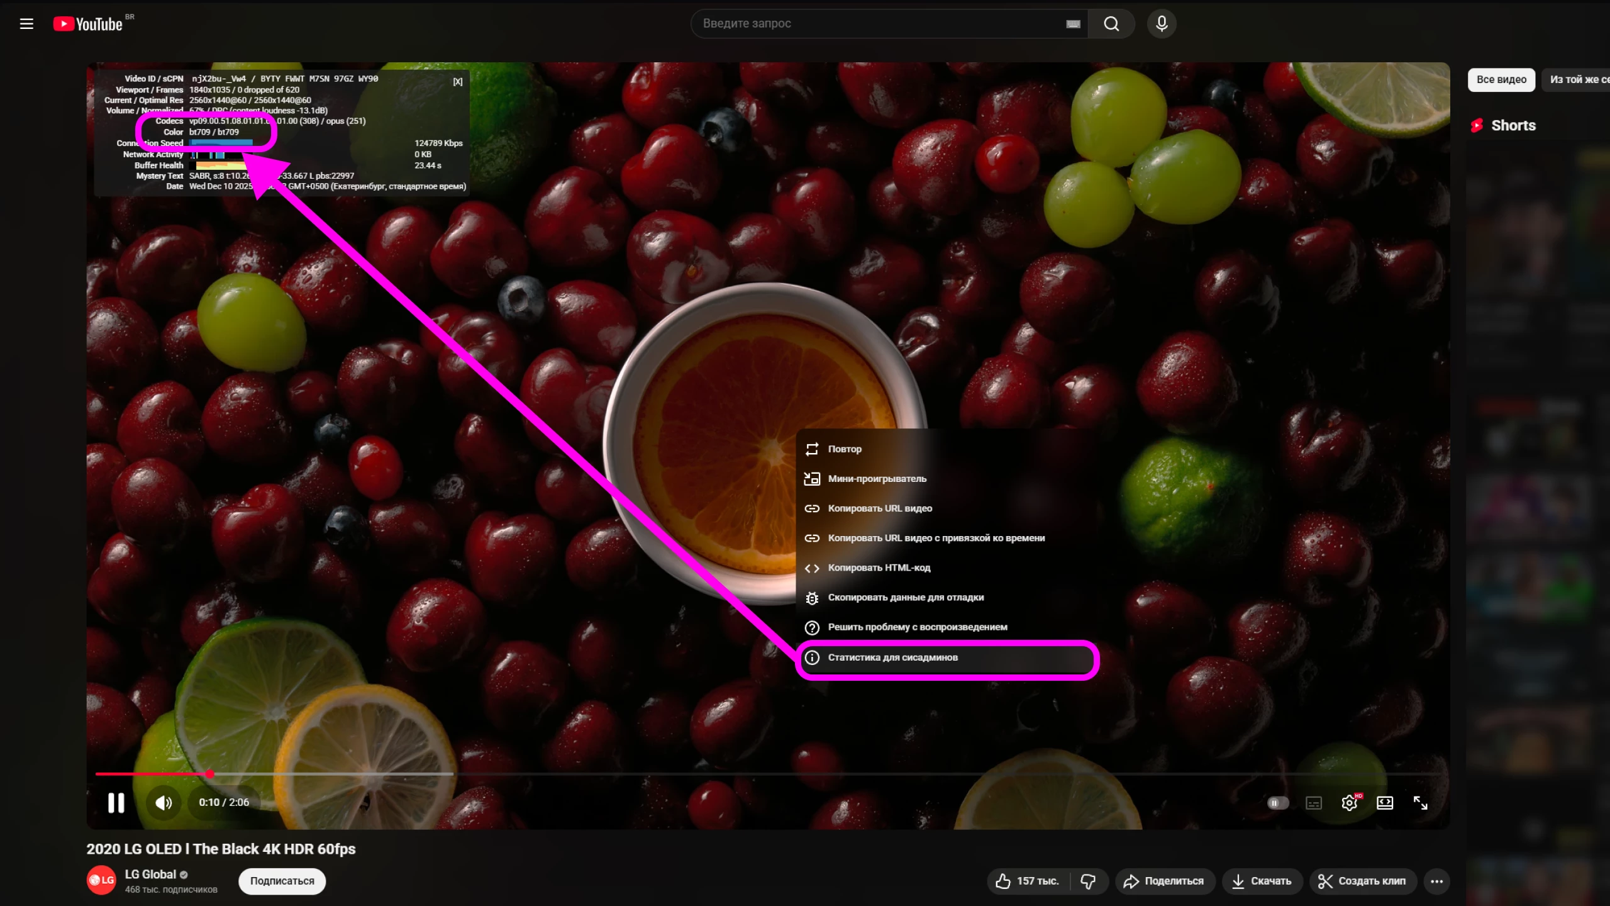The height and width of the screenshot is (906, 1610).
Task: Mute the video volume
Action: pos(164,803)
